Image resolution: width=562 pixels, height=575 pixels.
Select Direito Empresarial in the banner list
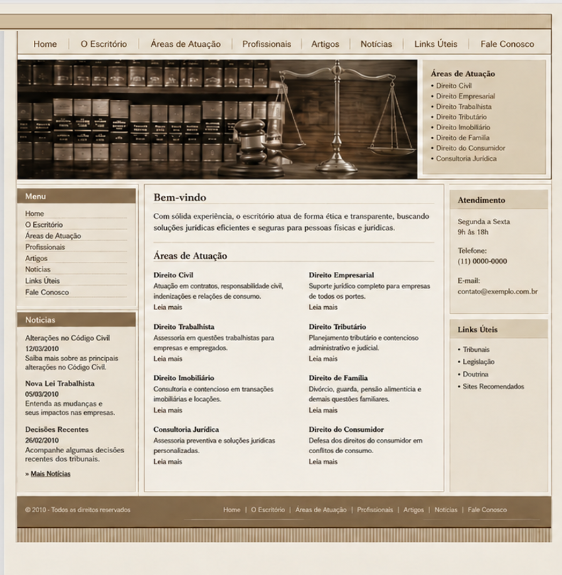coord(465,96)
